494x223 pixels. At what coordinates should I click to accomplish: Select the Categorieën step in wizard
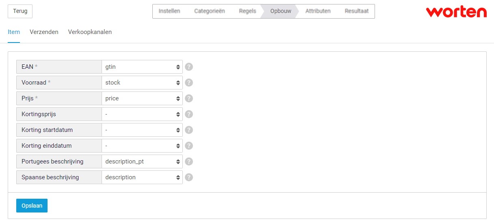[209, 11]
